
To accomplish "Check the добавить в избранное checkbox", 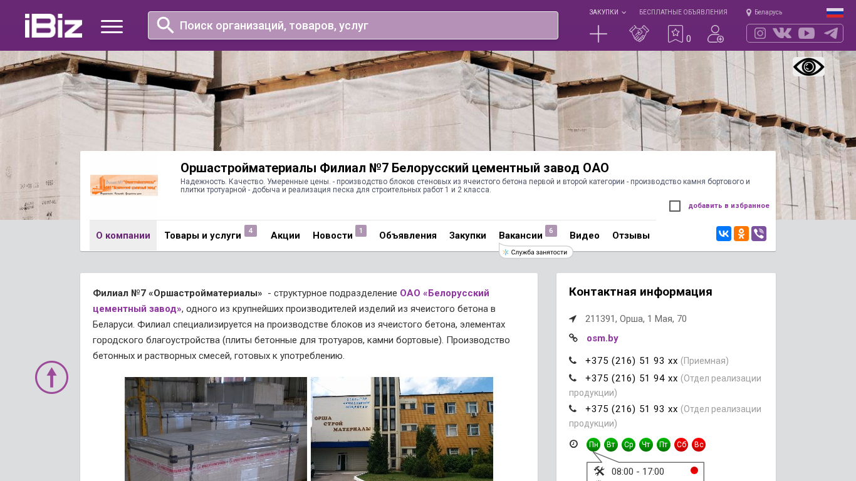I will coord(675,206).
